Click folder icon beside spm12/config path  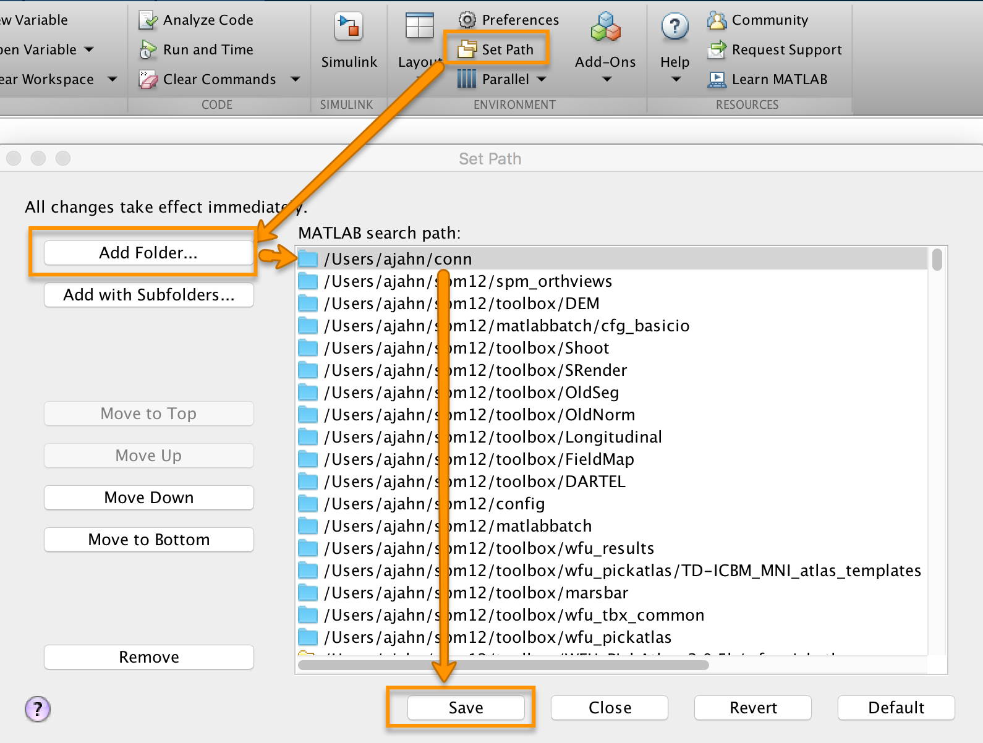click(x=307, y=504)
